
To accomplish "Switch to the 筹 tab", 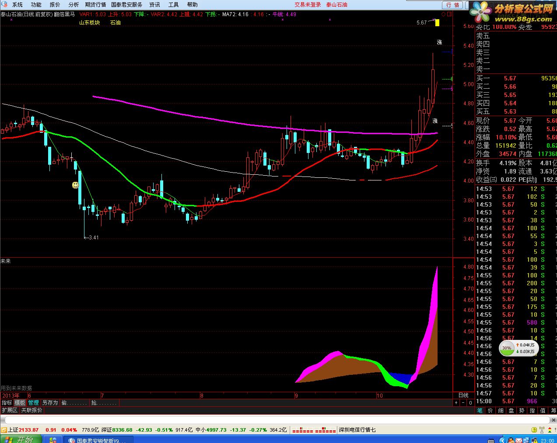I will [x=553, y=411].
